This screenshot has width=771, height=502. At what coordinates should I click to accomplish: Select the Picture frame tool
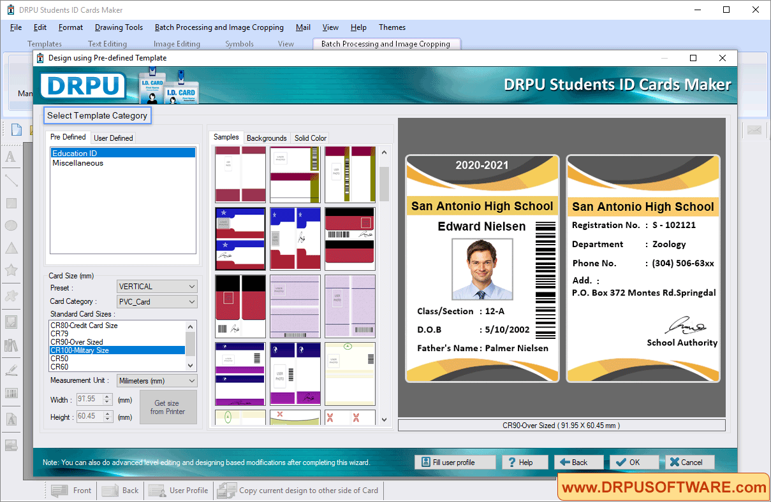click(11, 322)
